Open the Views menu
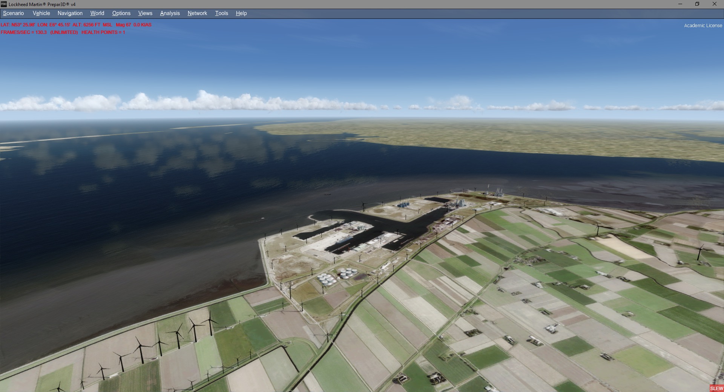Viewport: 724px width, 392px height. [145, 13]
